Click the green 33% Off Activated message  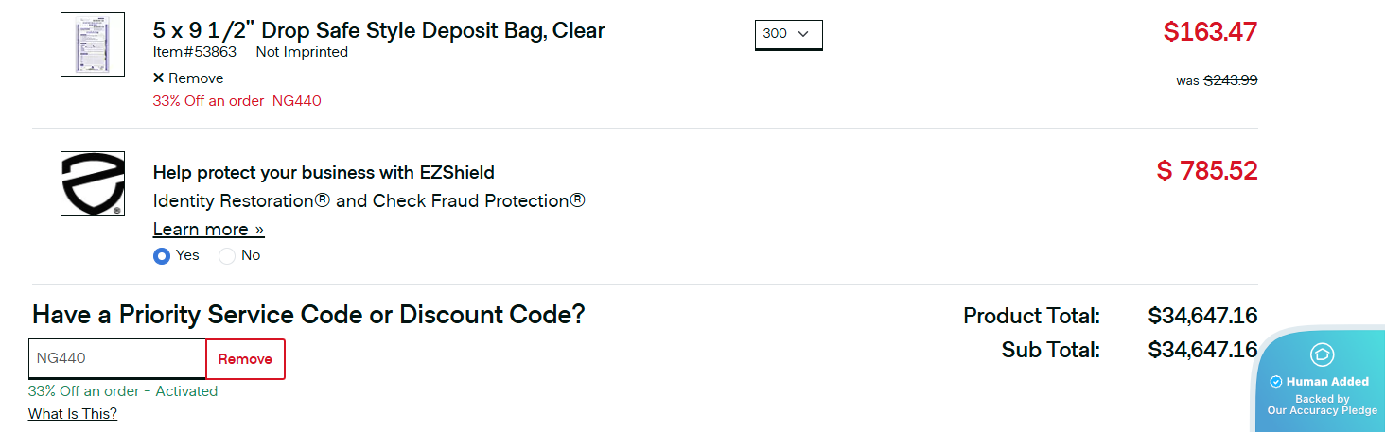123,391
